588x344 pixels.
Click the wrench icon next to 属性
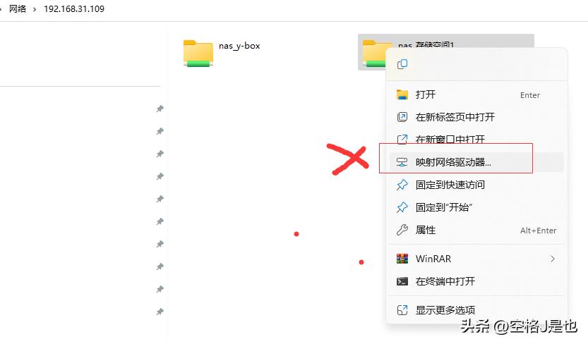pos(402,230)
